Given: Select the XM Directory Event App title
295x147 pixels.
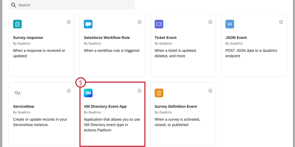Looking at the screenshot, I should click(x=105, y=107).
